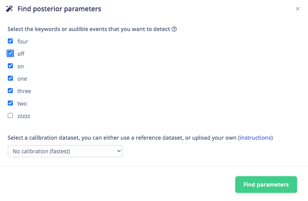308x201 pixels.
Task: Close the Find posterior parameters dialog
Action: 297,9
